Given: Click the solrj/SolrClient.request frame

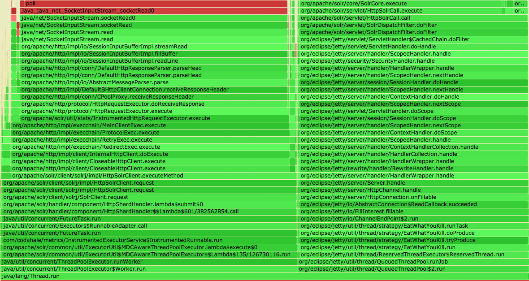Looking at the screenshot, I should [149, 197].
